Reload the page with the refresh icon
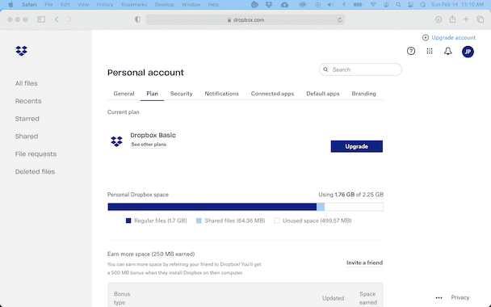 pos(340,19)
